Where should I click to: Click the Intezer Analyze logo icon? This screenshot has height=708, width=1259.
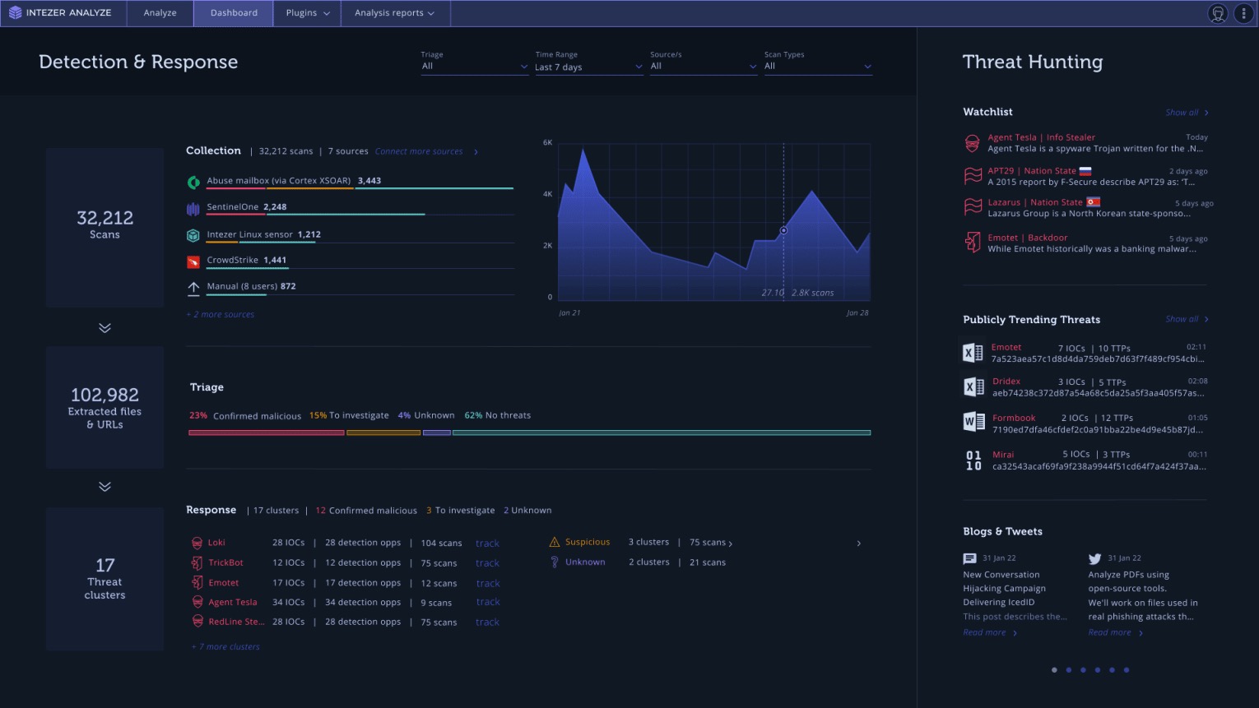(15, 12)
